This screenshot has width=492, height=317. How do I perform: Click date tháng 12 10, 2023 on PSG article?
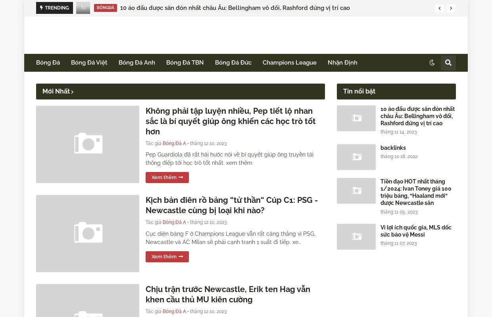tap(208, 222)
